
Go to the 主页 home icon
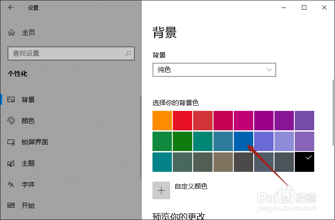[x=11, y=32]
